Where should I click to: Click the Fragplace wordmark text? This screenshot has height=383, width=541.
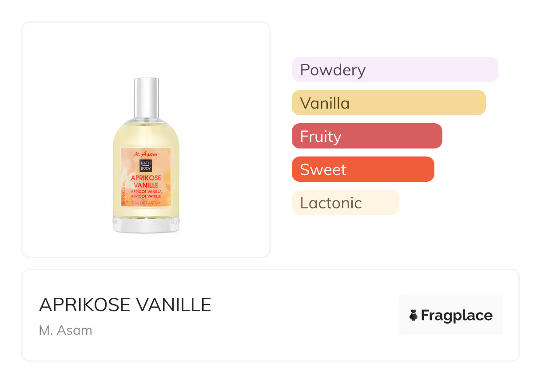pyautogui.click(x=457, y=315)
